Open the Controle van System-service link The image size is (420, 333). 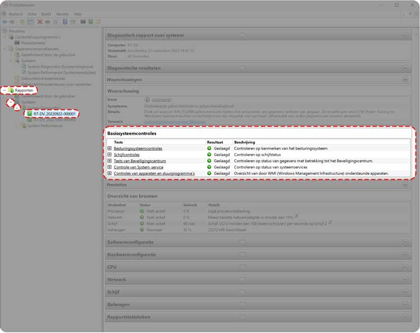click(138, 167)
